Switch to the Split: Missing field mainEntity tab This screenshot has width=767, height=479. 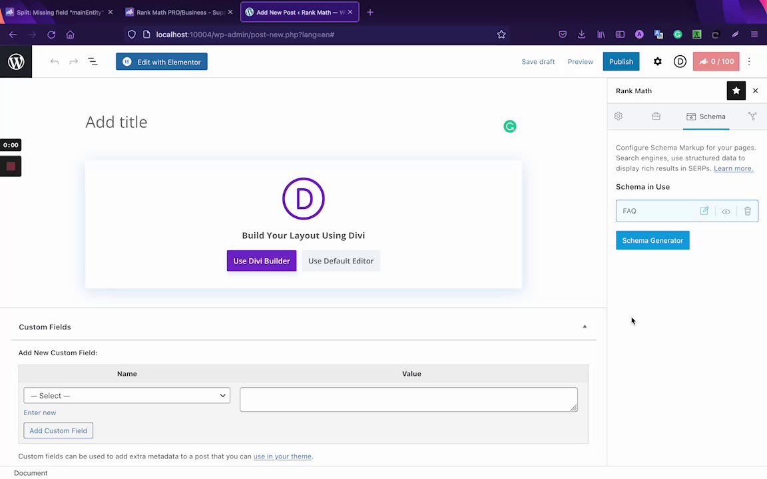[x=59, y=12]
